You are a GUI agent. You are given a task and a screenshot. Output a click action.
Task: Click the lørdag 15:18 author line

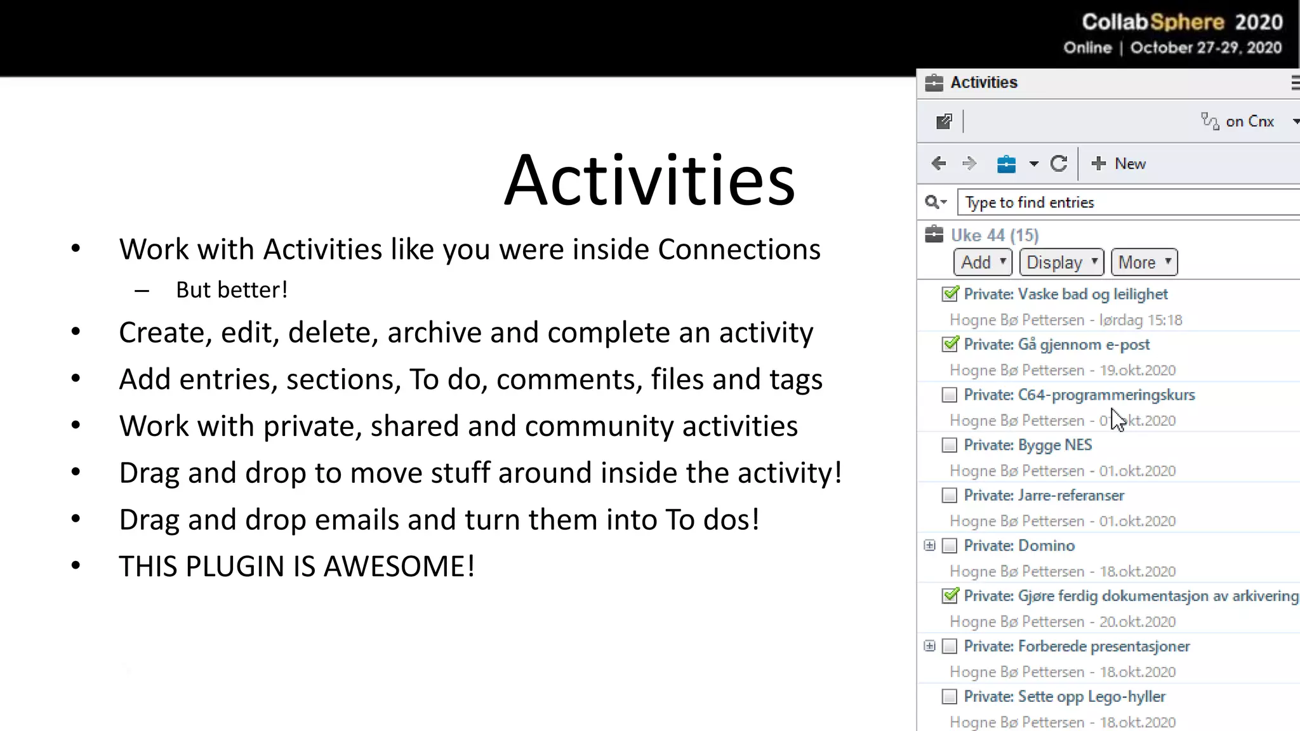(x=1066, y=320)
